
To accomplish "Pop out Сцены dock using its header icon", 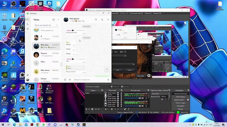I will (103, 90).
